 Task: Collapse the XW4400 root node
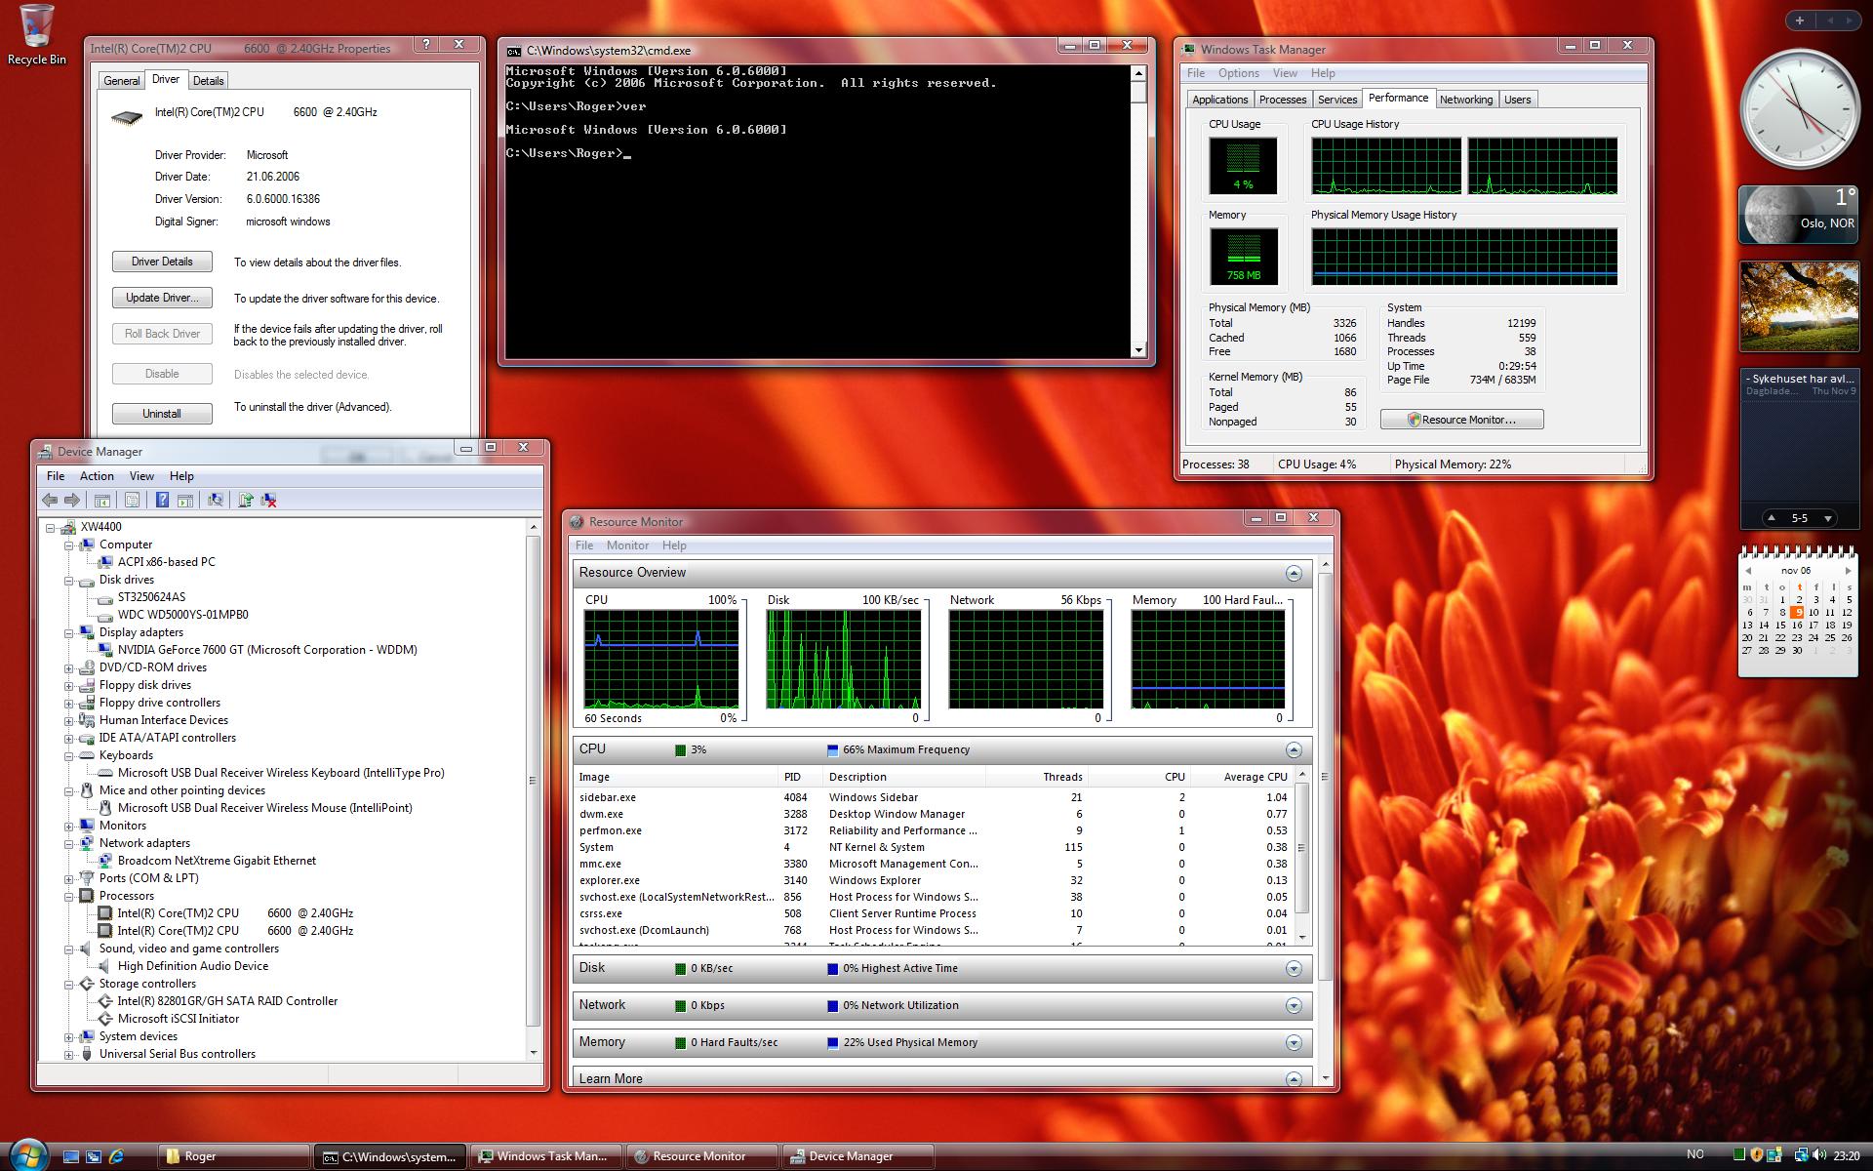click(x=51, y=527)
